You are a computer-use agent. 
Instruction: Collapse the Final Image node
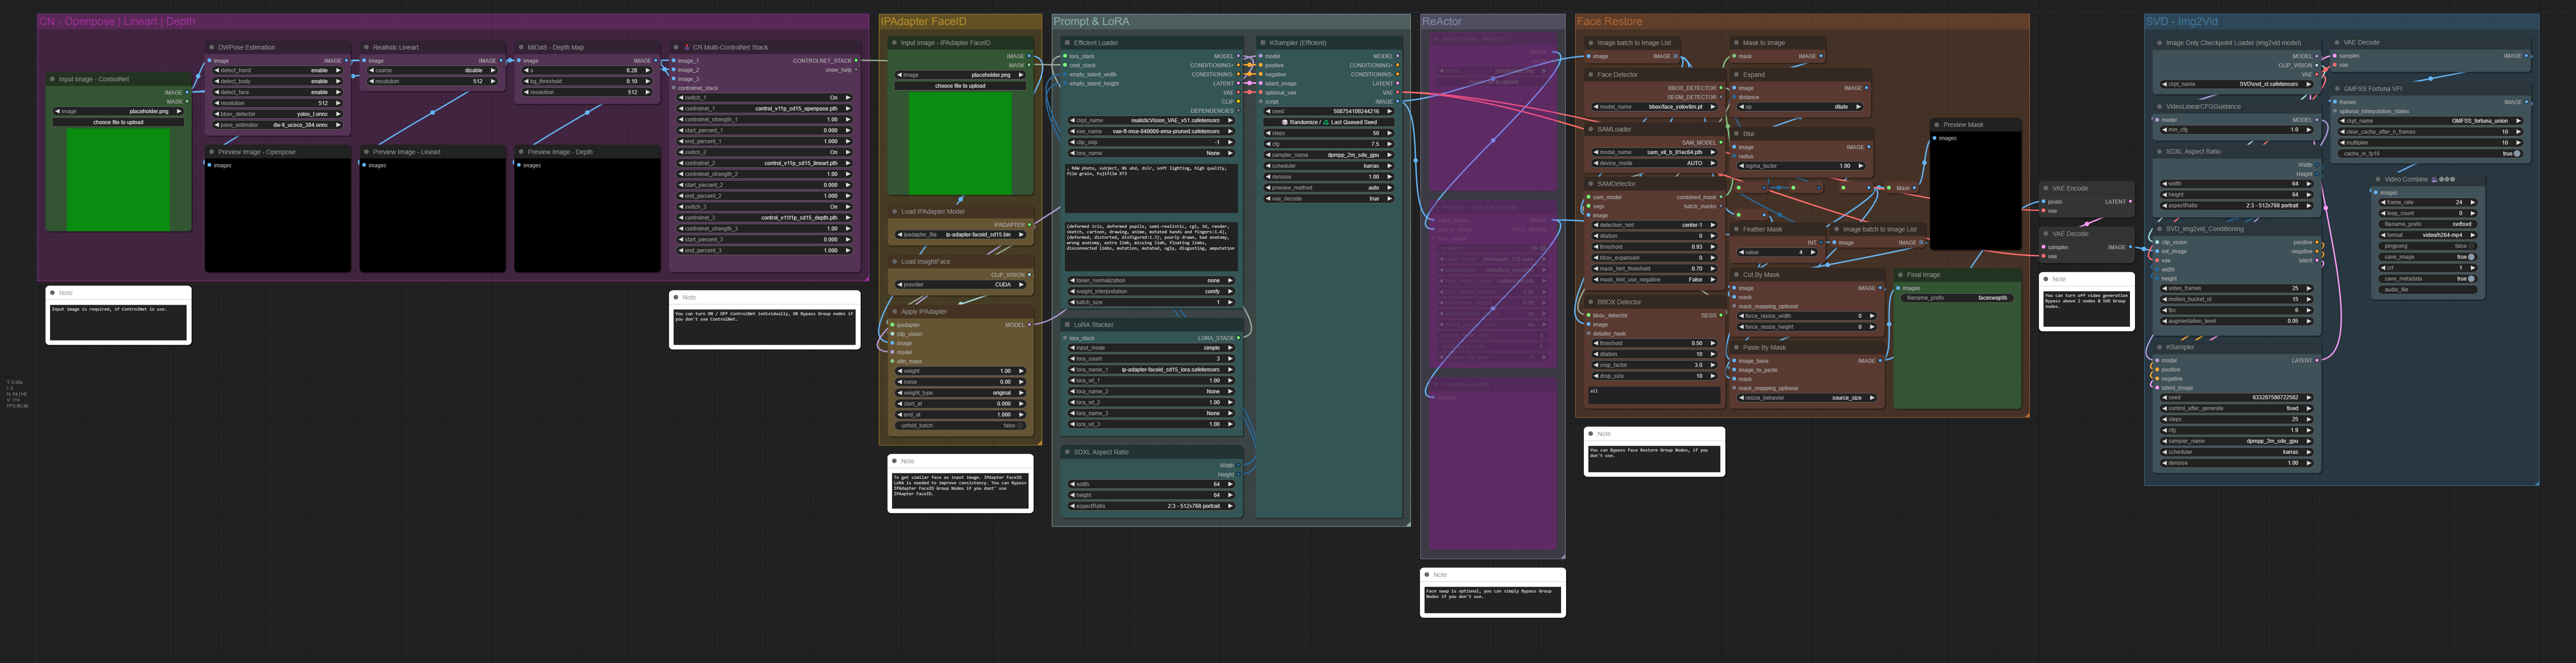tap(1900, 275)
